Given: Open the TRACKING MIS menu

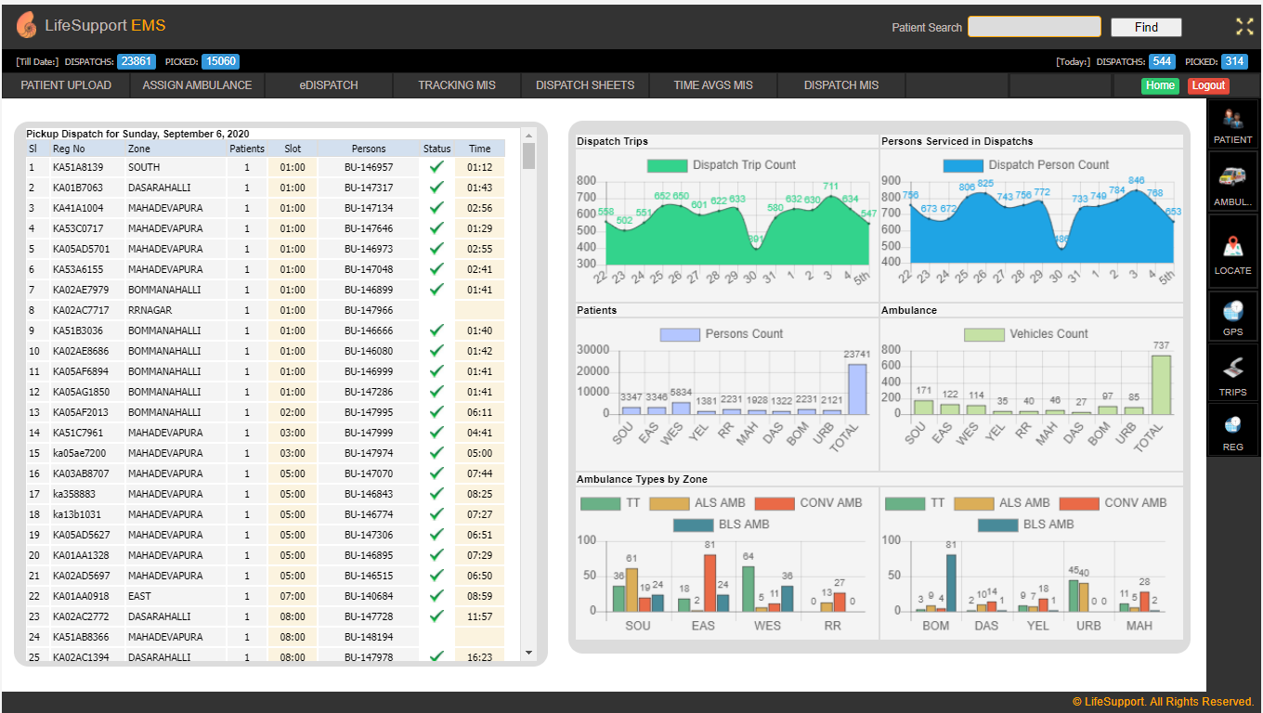Looking at the screenshot, I should tap(457, 84).
